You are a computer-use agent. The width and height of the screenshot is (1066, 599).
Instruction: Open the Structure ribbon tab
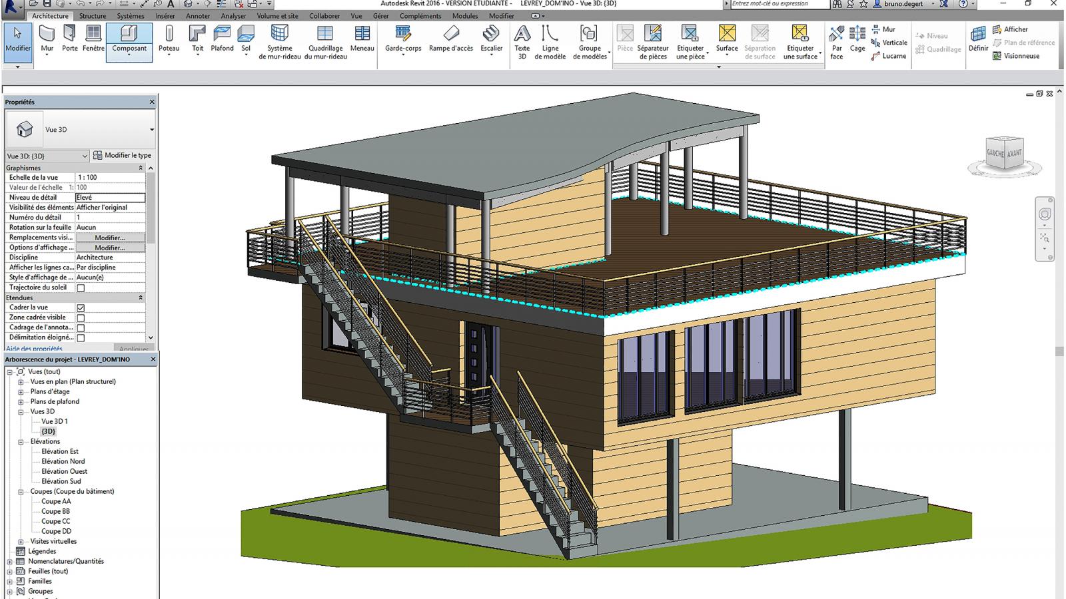92,16
